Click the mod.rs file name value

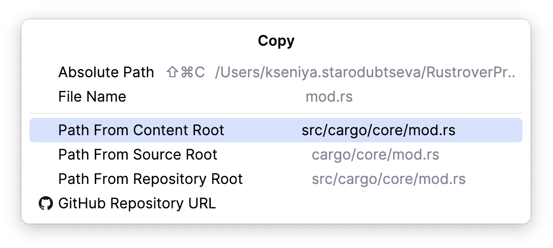coord(329,97)
